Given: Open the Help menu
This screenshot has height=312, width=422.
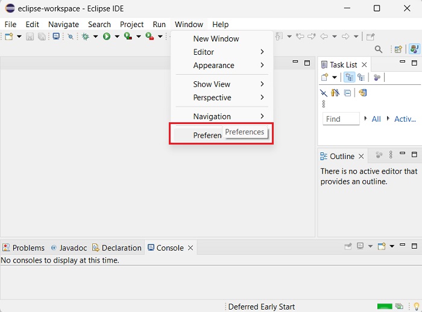Looking at the screenshot, I should pos(221,25).
